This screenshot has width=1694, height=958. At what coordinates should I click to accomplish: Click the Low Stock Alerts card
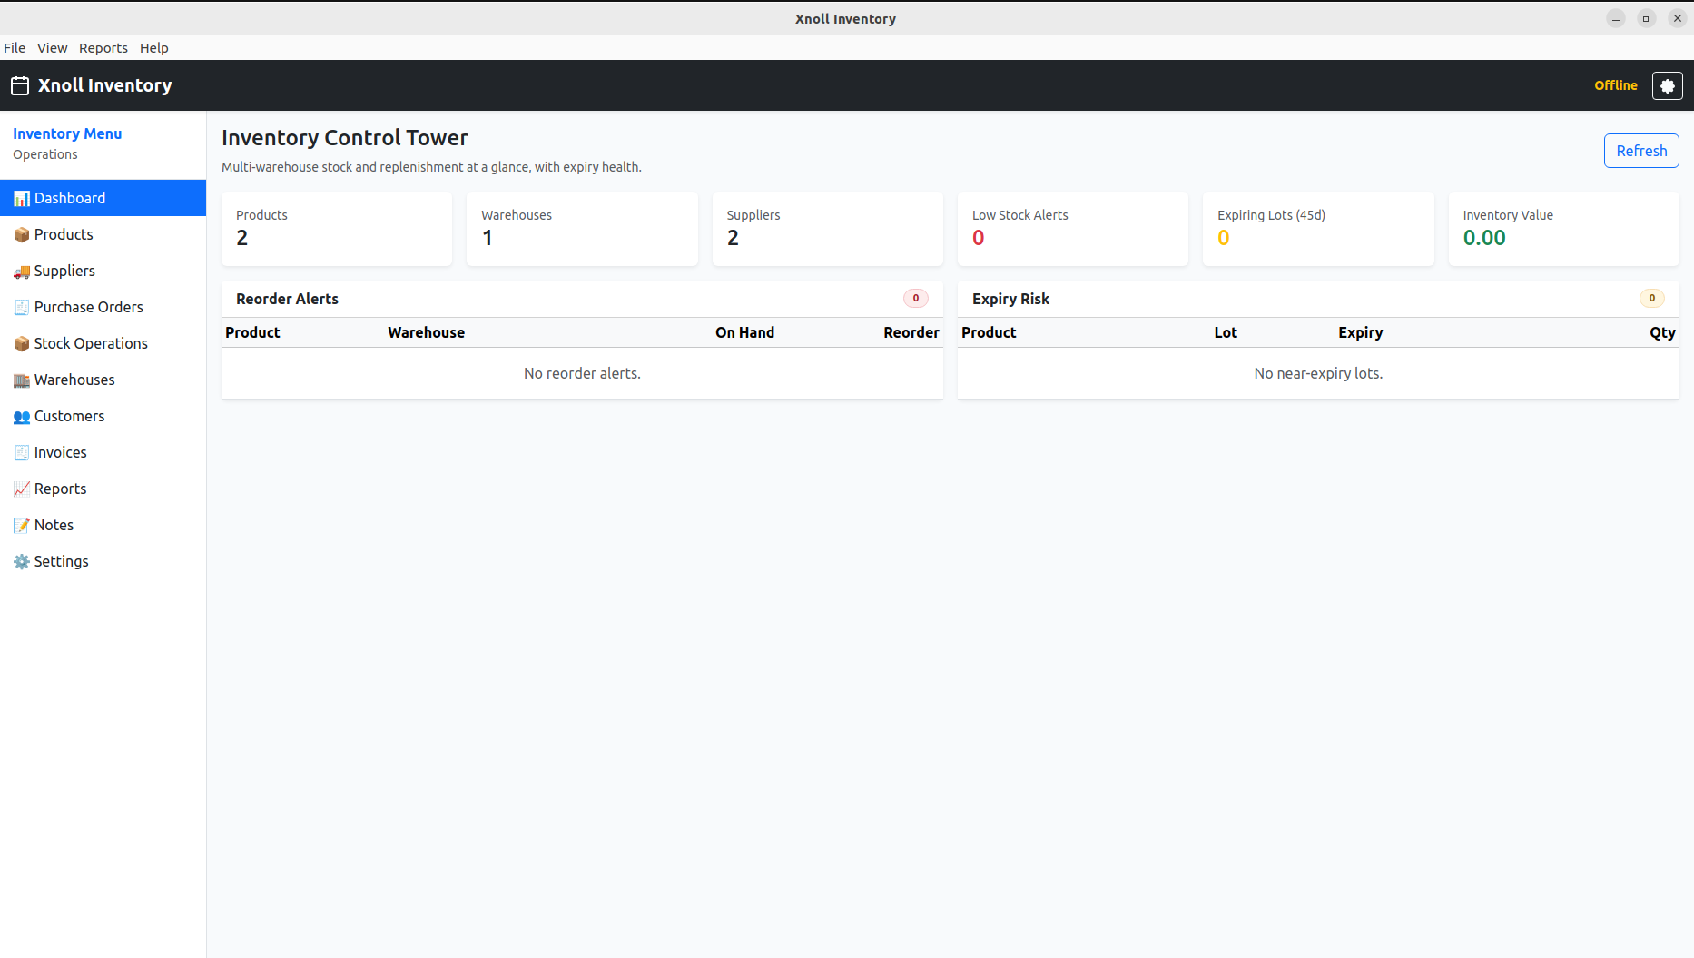[x=1072, y=229]
